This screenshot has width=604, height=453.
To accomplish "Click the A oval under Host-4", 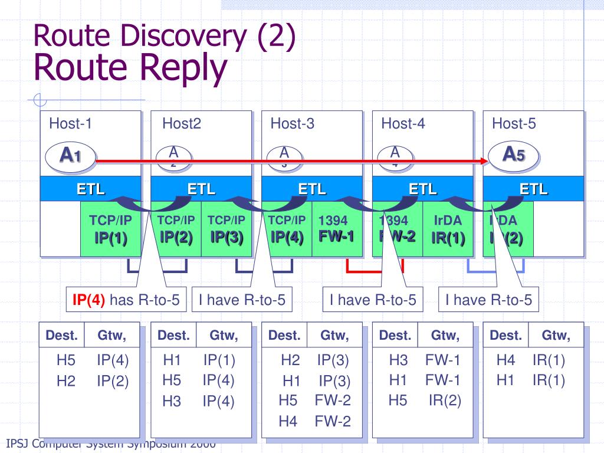I will [x=395, y=157].
